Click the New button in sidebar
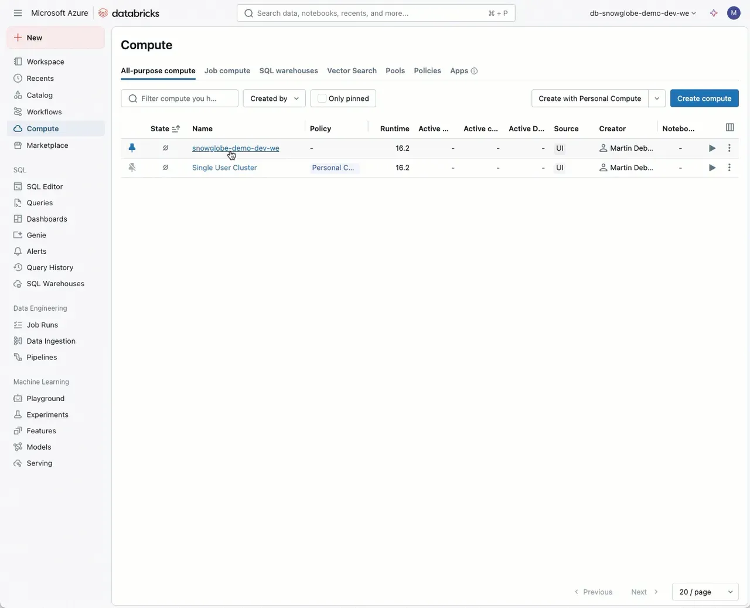 pyautogui.click(x=56, y=38)
